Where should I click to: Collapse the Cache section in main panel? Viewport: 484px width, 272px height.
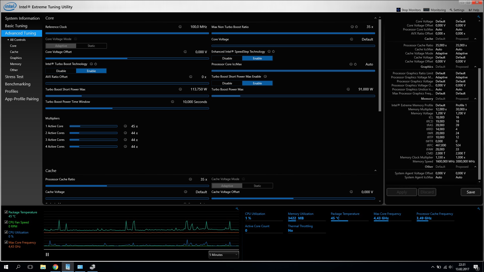[x=375, y=171]
